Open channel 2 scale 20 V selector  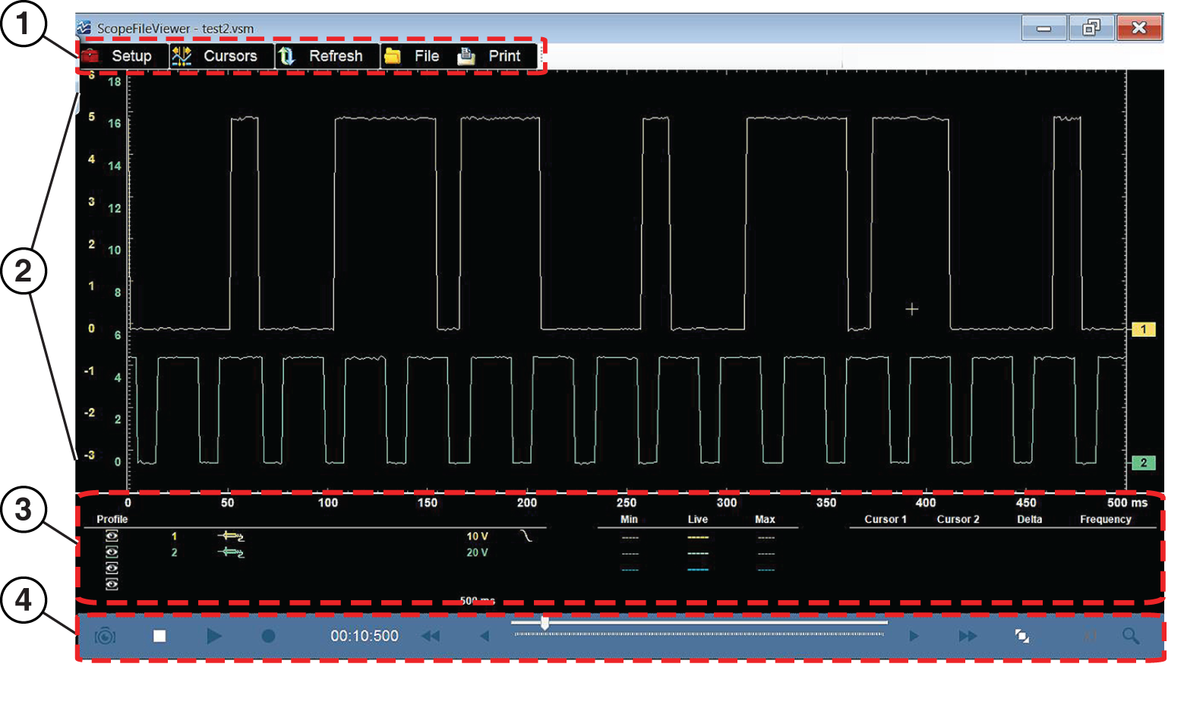(477, 552)
